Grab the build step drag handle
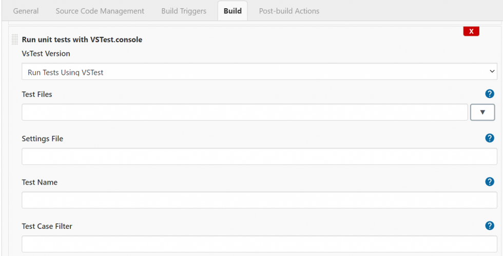This screenshot has width=503, height=256. (x=15, y=40)
